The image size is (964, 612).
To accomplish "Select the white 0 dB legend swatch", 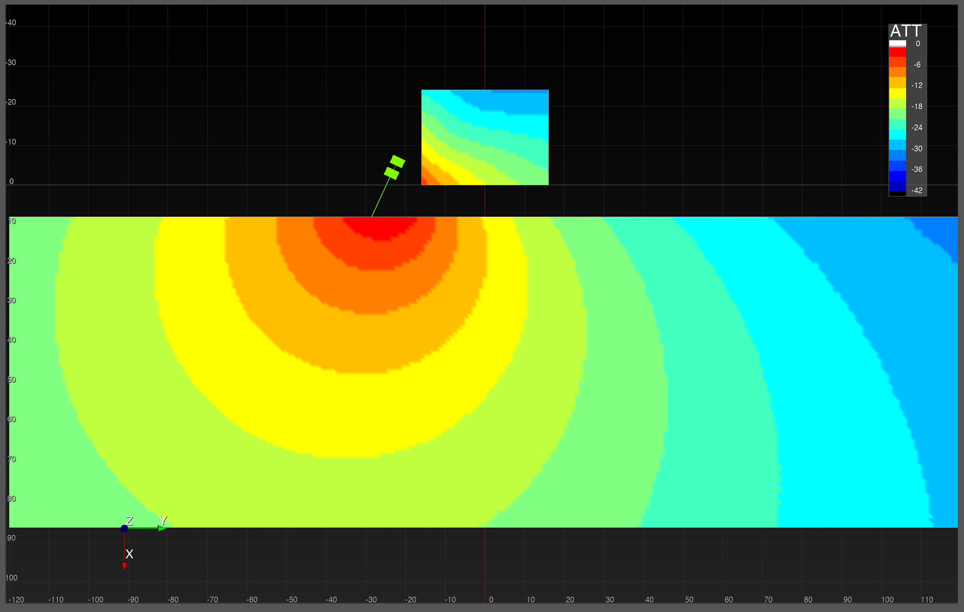I will point(898,43).
